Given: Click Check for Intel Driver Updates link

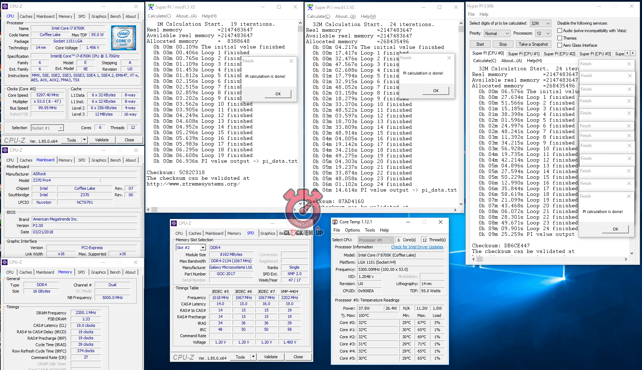Looking at the screenshot, I should 417,247.
